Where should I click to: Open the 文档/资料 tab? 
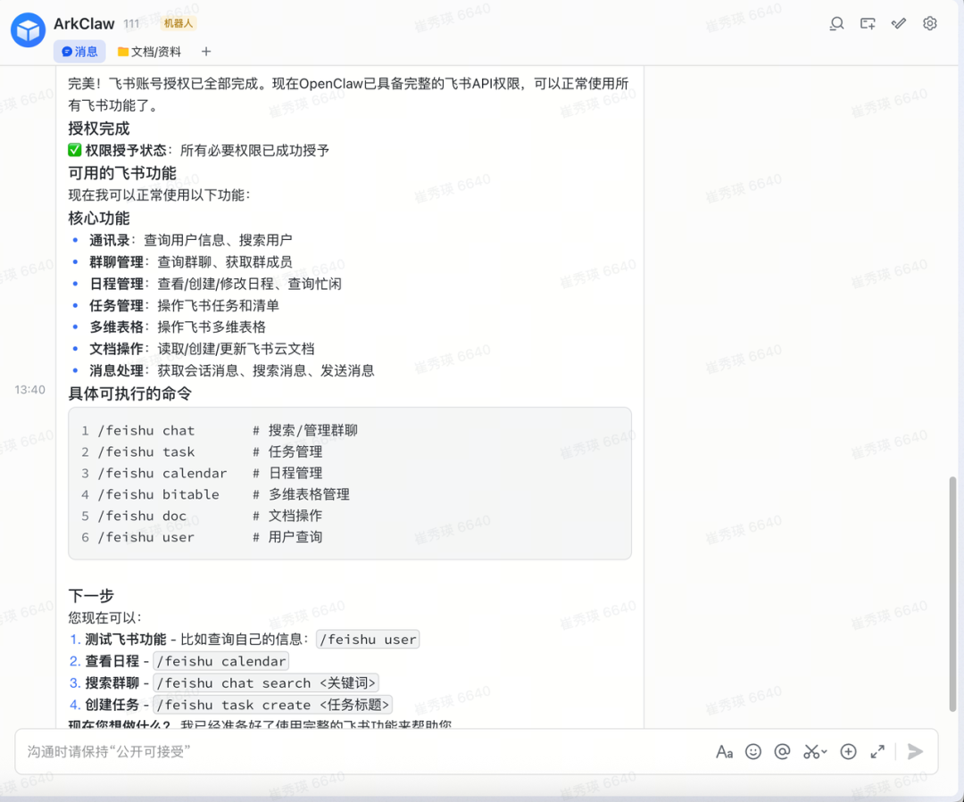(149, 52)
